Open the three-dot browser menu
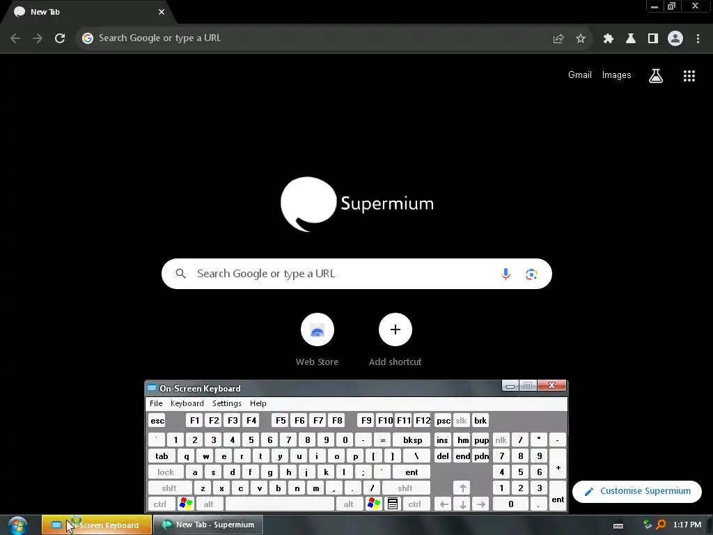The image size is (713, 535). click(698, 38)
